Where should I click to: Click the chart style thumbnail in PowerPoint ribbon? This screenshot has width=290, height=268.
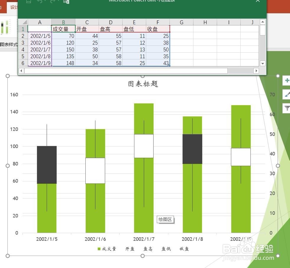(5, 27)
